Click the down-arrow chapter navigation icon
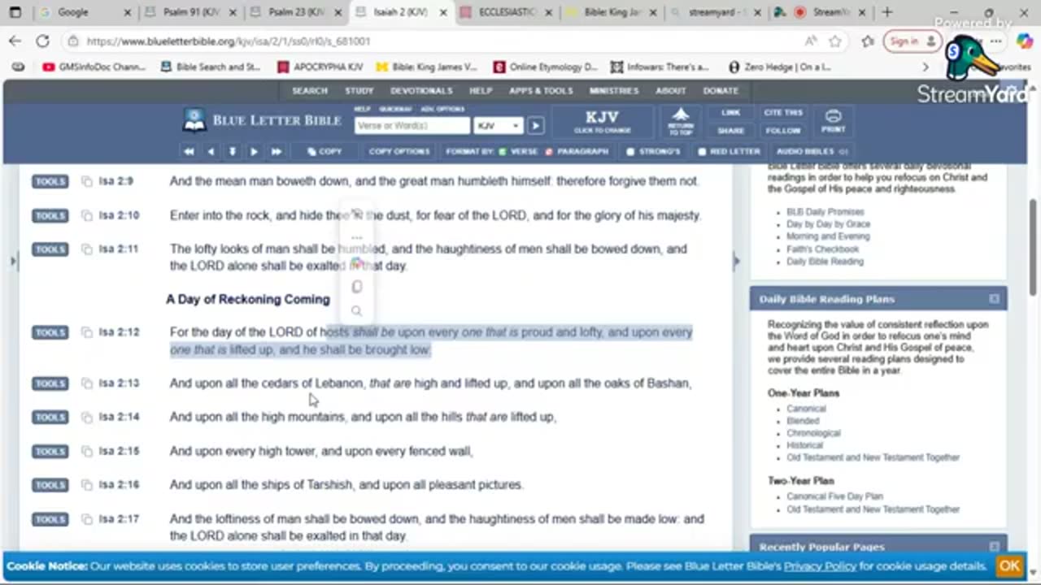This screenshot has height=585, width=1041. pos(233,152)
